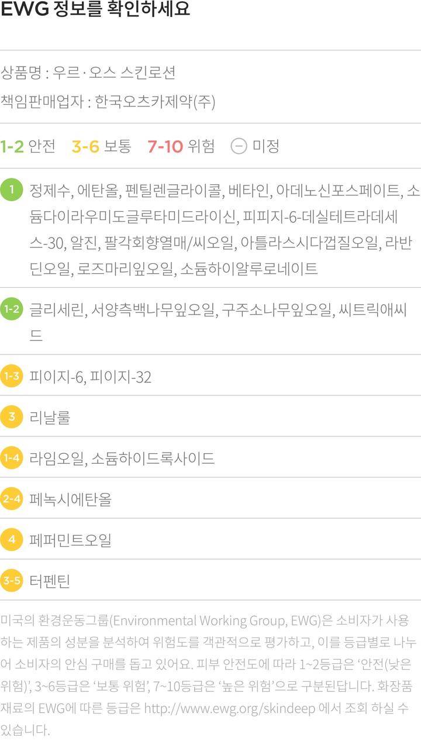Image resolution: width=421 pixels, height=741 pixels.
Task: Click the yellow grade 3 badge beside 리날룰
Action: pyautogui.click(x=12, y=418)
